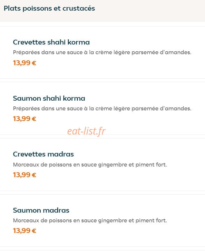This screenshot has width=205, height=252.
Task: Click the Crevettes shahi korma 13,99 € price
Action: 24,63
